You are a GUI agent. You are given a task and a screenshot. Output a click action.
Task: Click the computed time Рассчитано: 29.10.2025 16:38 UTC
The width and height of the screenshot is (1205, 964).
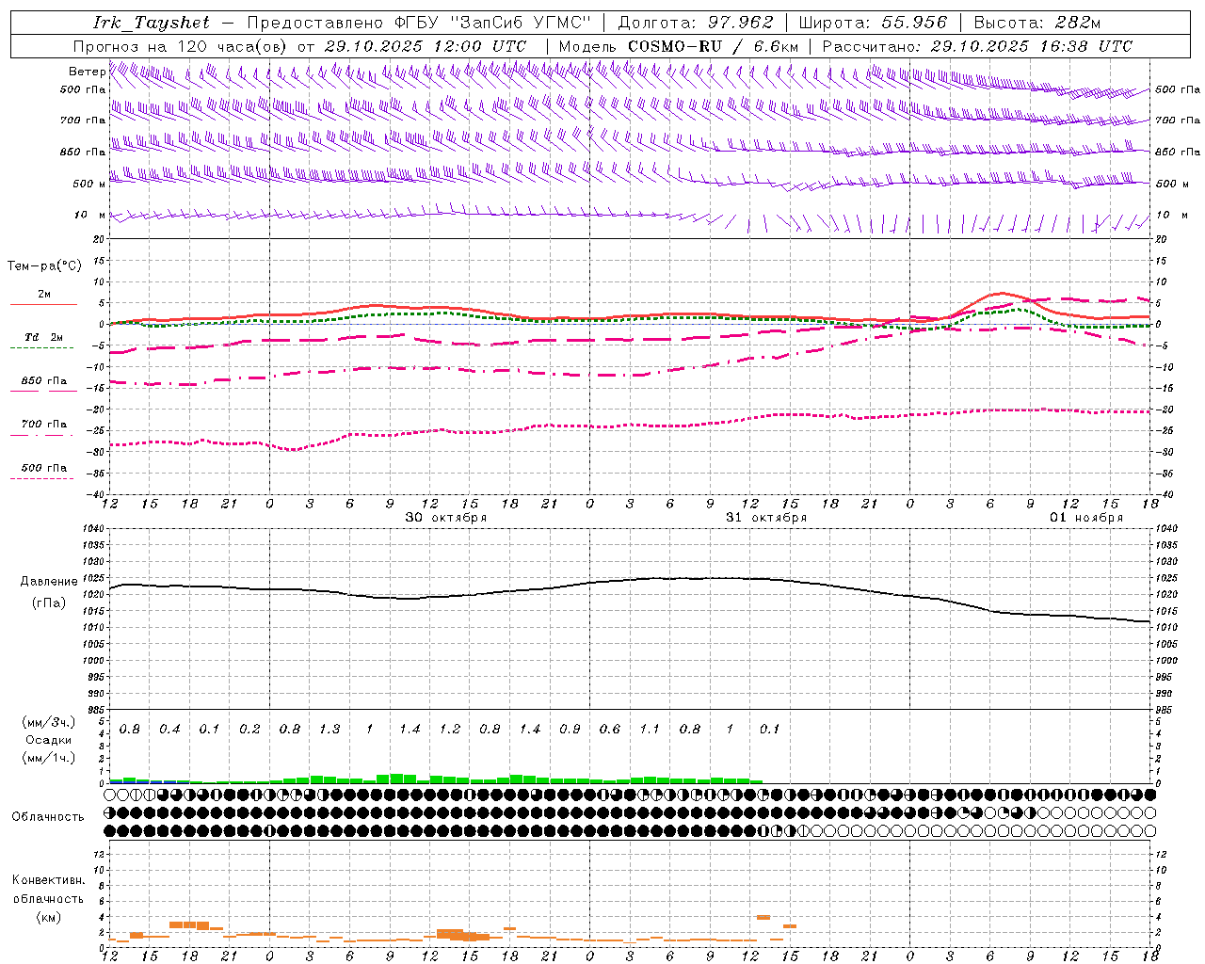click(978, 46)
